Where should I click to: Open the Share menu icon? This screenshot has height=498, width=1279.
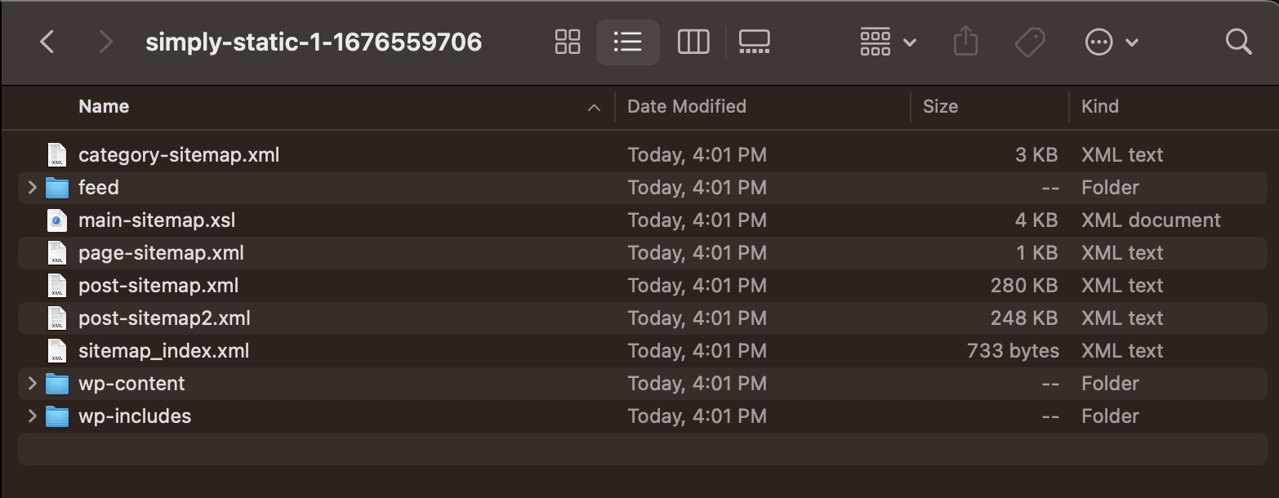(x=965, y=42)
